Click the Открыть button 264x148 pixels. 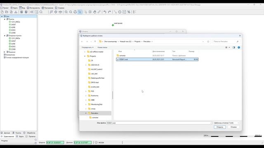tap(220, 127)
